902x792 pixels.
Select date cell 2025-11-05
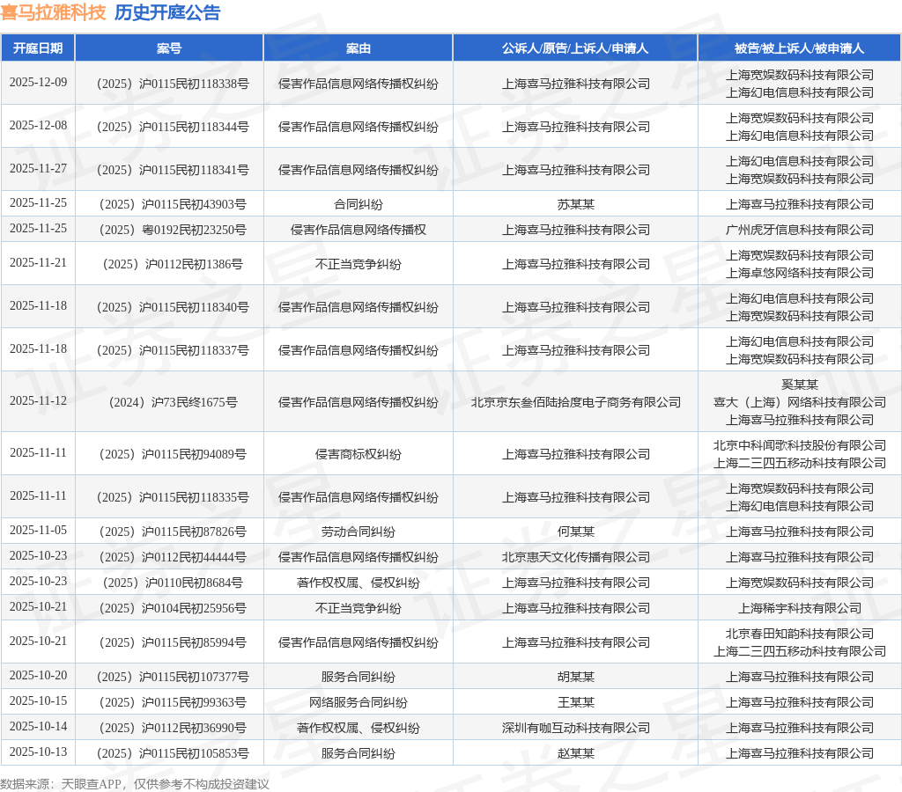pyautogui.click(x=38, y=530)
